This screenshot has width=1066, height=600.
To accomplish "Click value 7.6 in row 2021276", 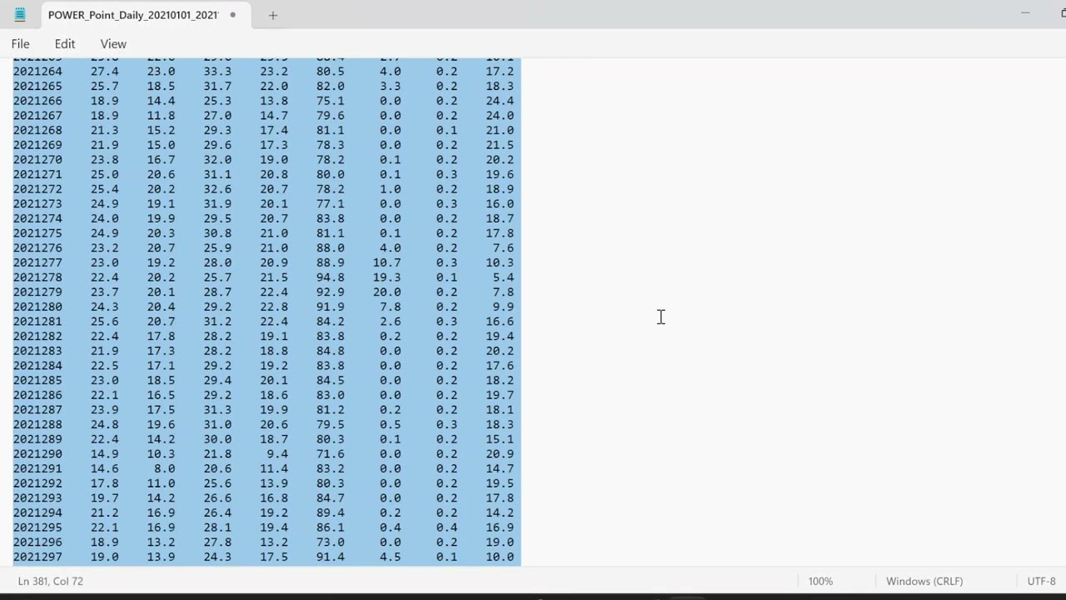I will [x=503, y=247].
